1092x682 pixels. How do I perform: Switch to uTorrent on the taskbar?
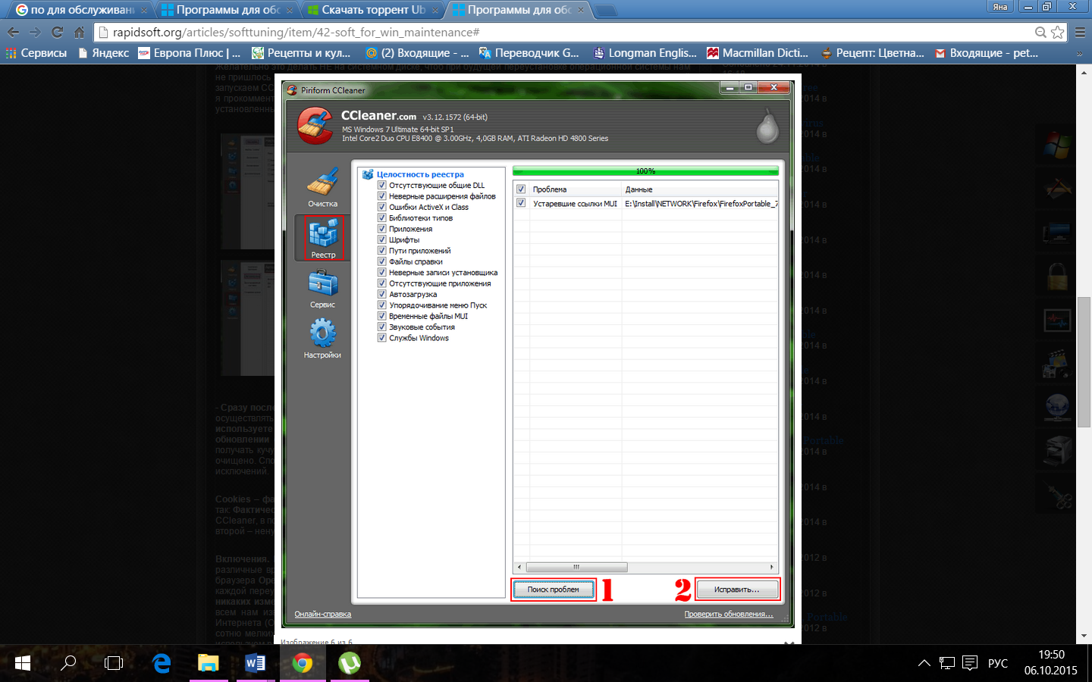350,663
